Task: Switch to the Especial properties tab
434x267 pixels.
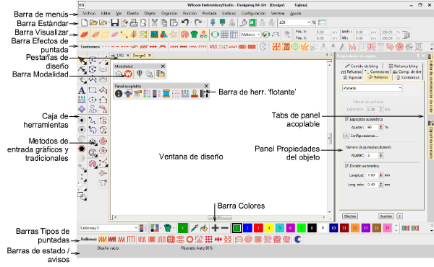Action: (352, 77)
